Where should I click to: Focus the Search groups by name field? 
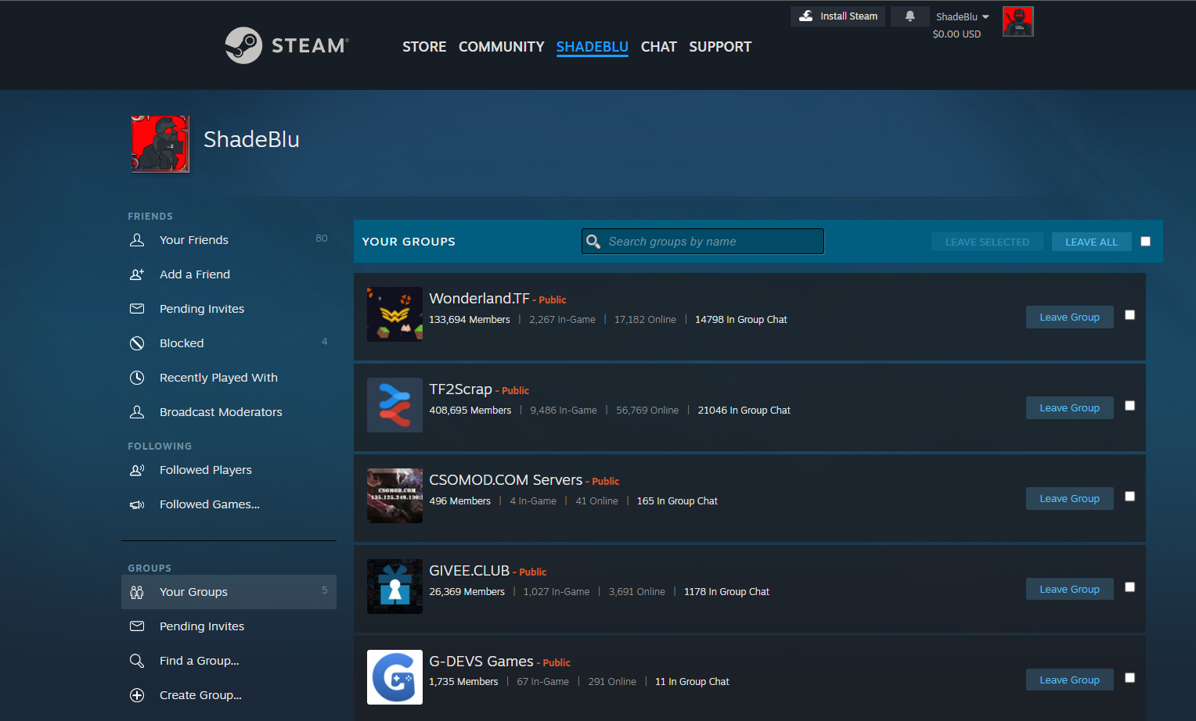[x=711, y=242]
